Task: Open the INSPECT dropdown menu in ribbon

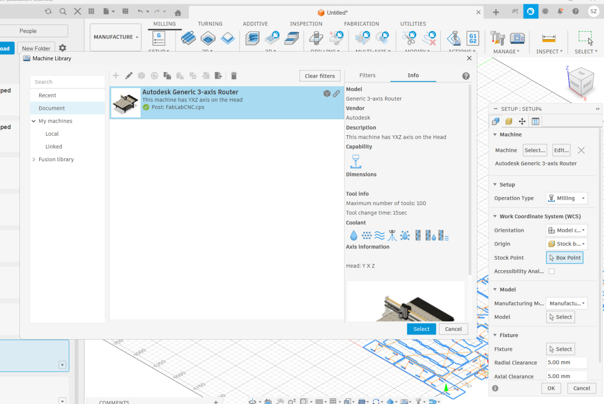Action: click(x=549, y=51)
